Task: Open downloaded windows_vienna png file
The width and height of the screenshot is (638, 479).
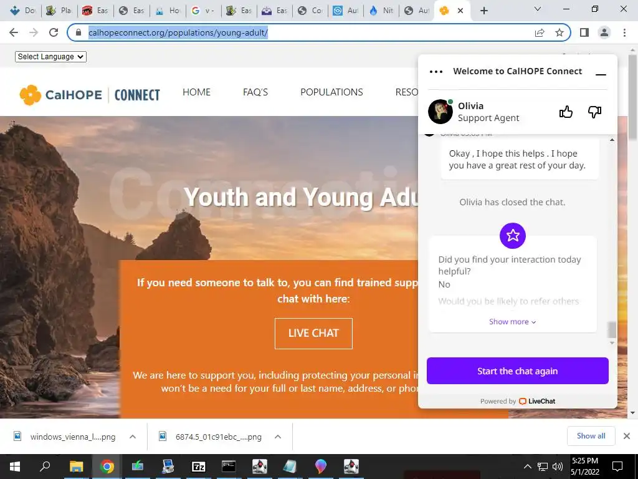Action: (x=65, y=437)
